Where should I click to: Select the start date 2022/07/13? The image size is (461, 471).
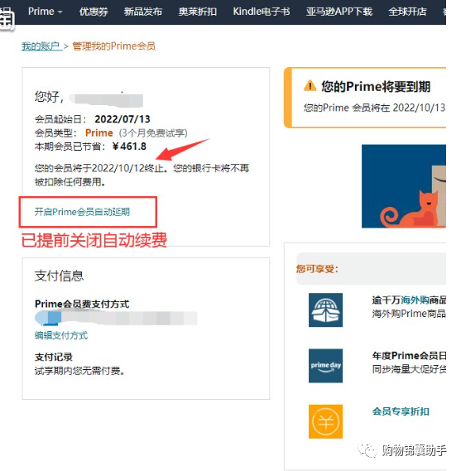point(122,119)
